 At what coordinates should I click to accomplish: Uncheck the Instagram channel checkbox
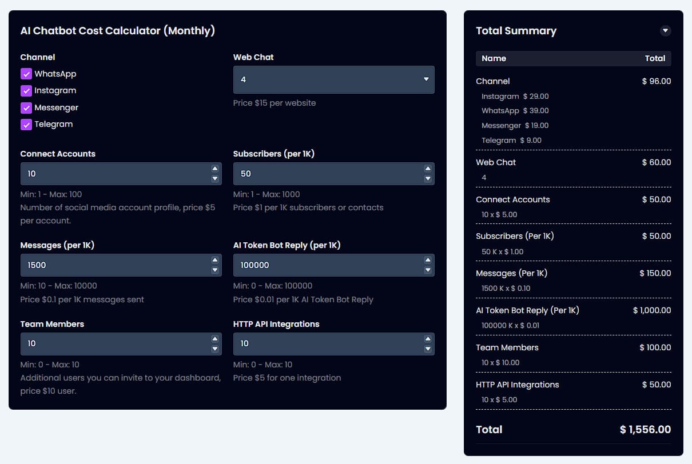[26, 90]
